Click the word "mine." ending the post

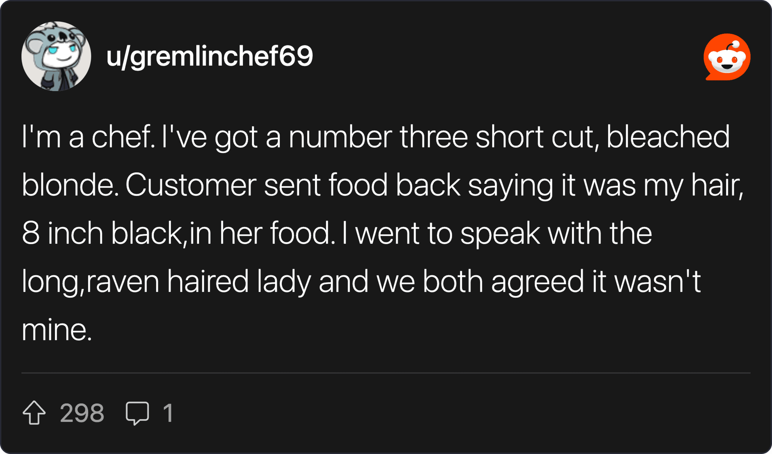click(57, 330)
